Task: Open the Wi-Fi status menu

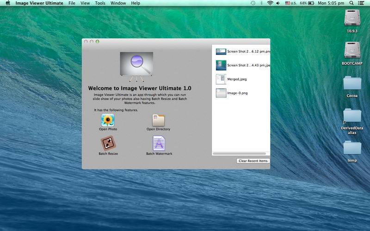Action: pos(270,3)
